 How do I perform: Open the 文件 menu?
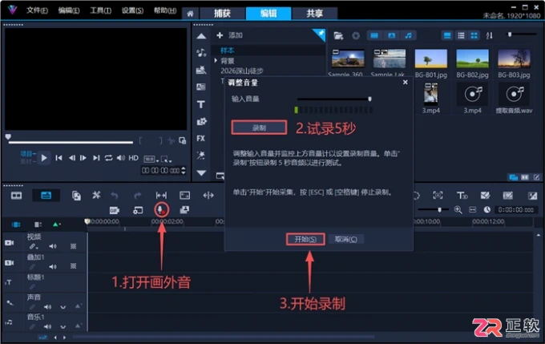coord(37,10)
